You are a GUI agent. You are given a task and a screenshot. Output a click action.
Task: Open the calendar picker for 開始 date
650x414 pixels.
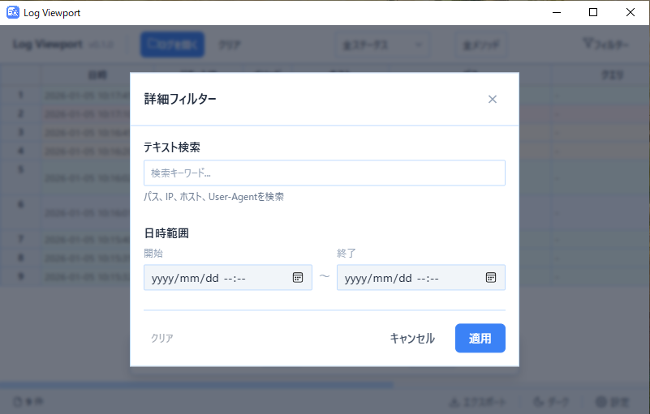(298, 277)
